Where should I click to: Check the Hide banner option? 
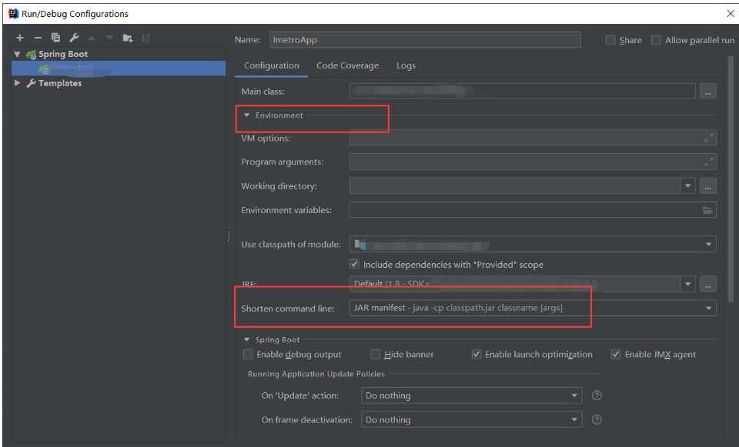coord(375,354)
